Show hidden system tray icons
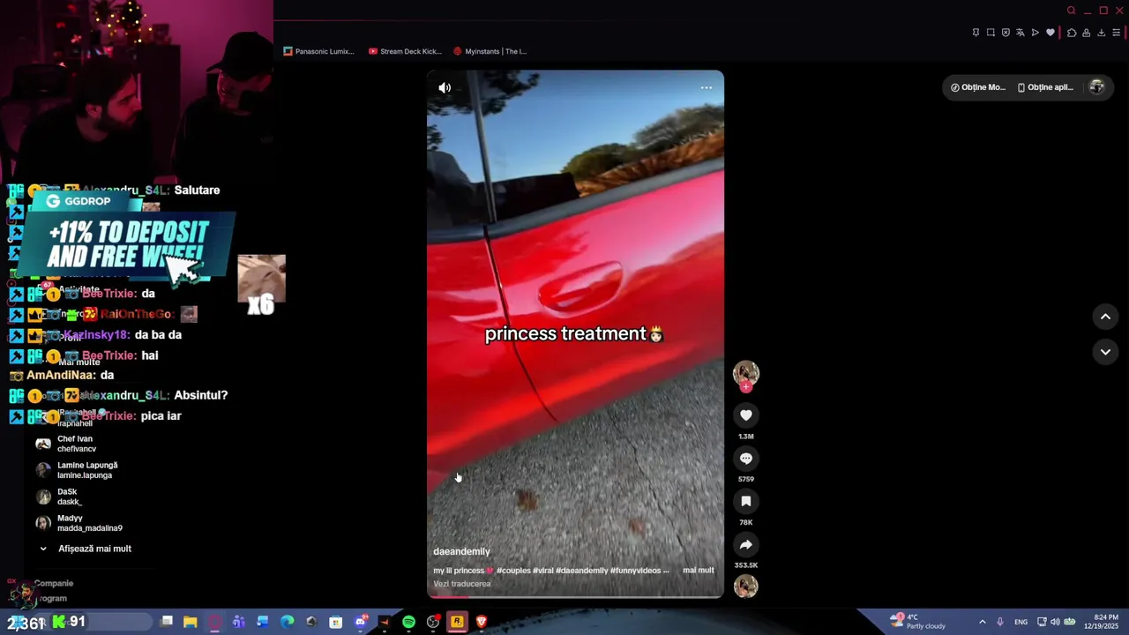The height and width of the screenshot is (635, 1129). coord(982,622)
